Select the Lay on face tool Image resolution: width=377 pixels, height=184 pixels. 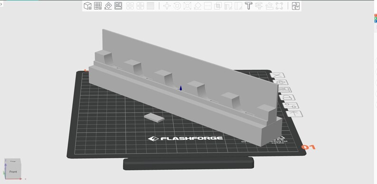click(198, 6)
